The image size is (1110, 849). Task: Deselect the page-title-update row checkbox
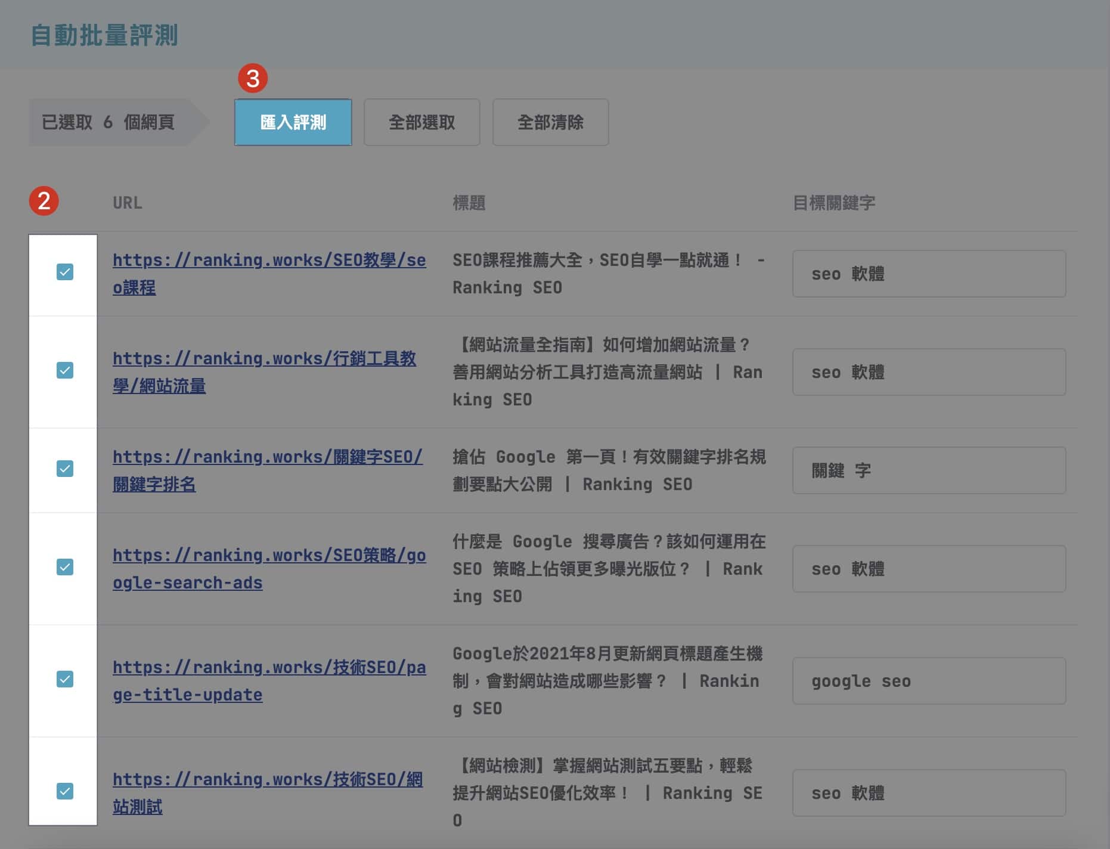pyautogui.click(x=65, y=679)
